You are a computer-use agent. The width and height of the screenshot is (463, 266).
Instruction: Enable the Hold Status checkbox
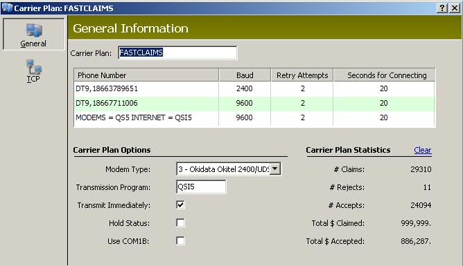180,222
